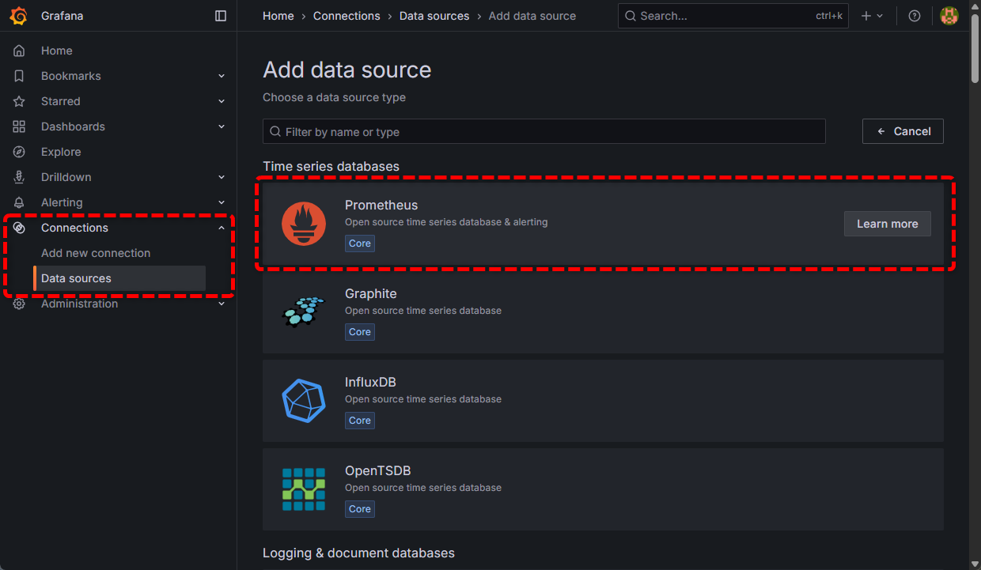Click the Administration gear icon
Screen dimensions: 981x570
[19, 304]
